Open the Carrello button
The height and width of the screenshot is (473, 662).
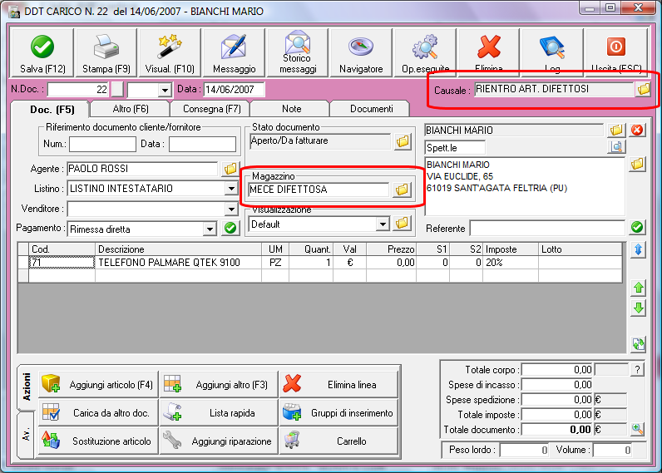pyautogui.click(x=339, y=441)
